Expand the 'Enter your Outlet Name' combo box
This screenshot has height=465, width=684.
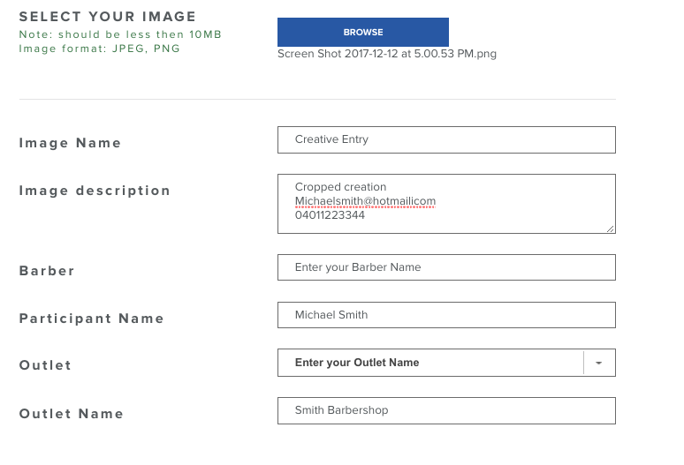coord(446,363)
